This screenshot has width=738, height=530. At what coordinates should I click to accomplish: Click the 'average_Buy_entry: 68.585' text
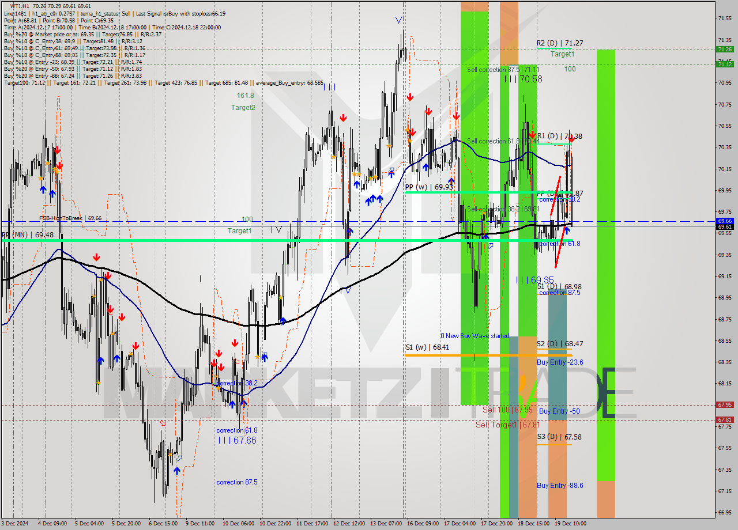pos(290,82)
